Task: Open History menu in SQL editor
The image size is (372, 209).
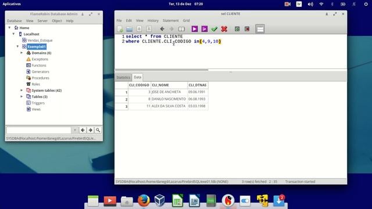Action: tap(153, 21)
